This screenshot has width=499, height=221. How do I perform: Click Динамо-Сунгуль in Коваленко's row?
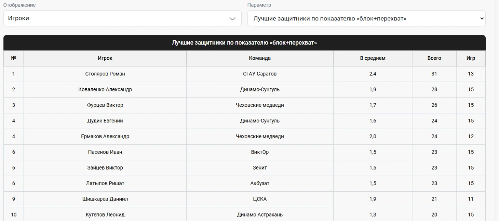[260, 89]
